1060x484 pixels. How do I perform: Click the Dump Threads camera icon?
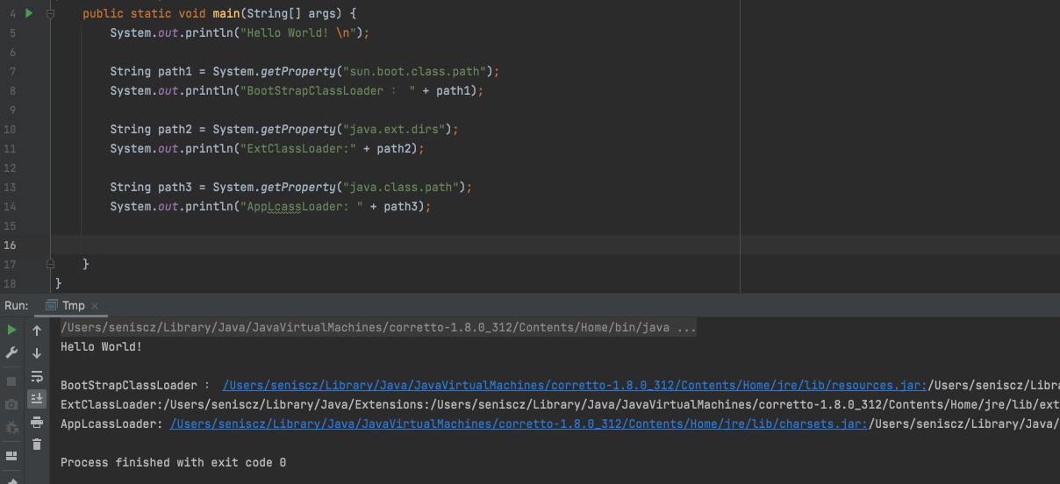pyautogui.click(x=11, y=404)
